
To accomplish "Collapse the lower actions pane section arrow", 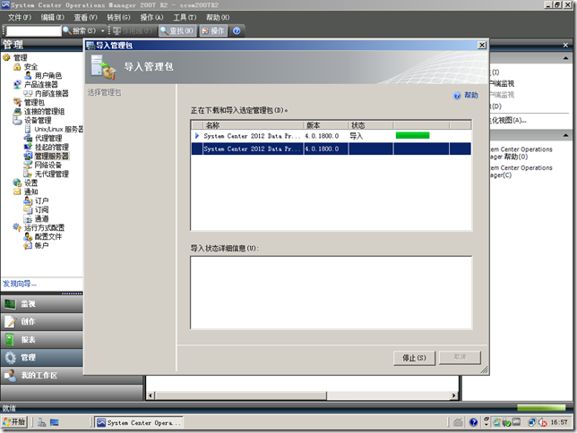I will 565,135.
